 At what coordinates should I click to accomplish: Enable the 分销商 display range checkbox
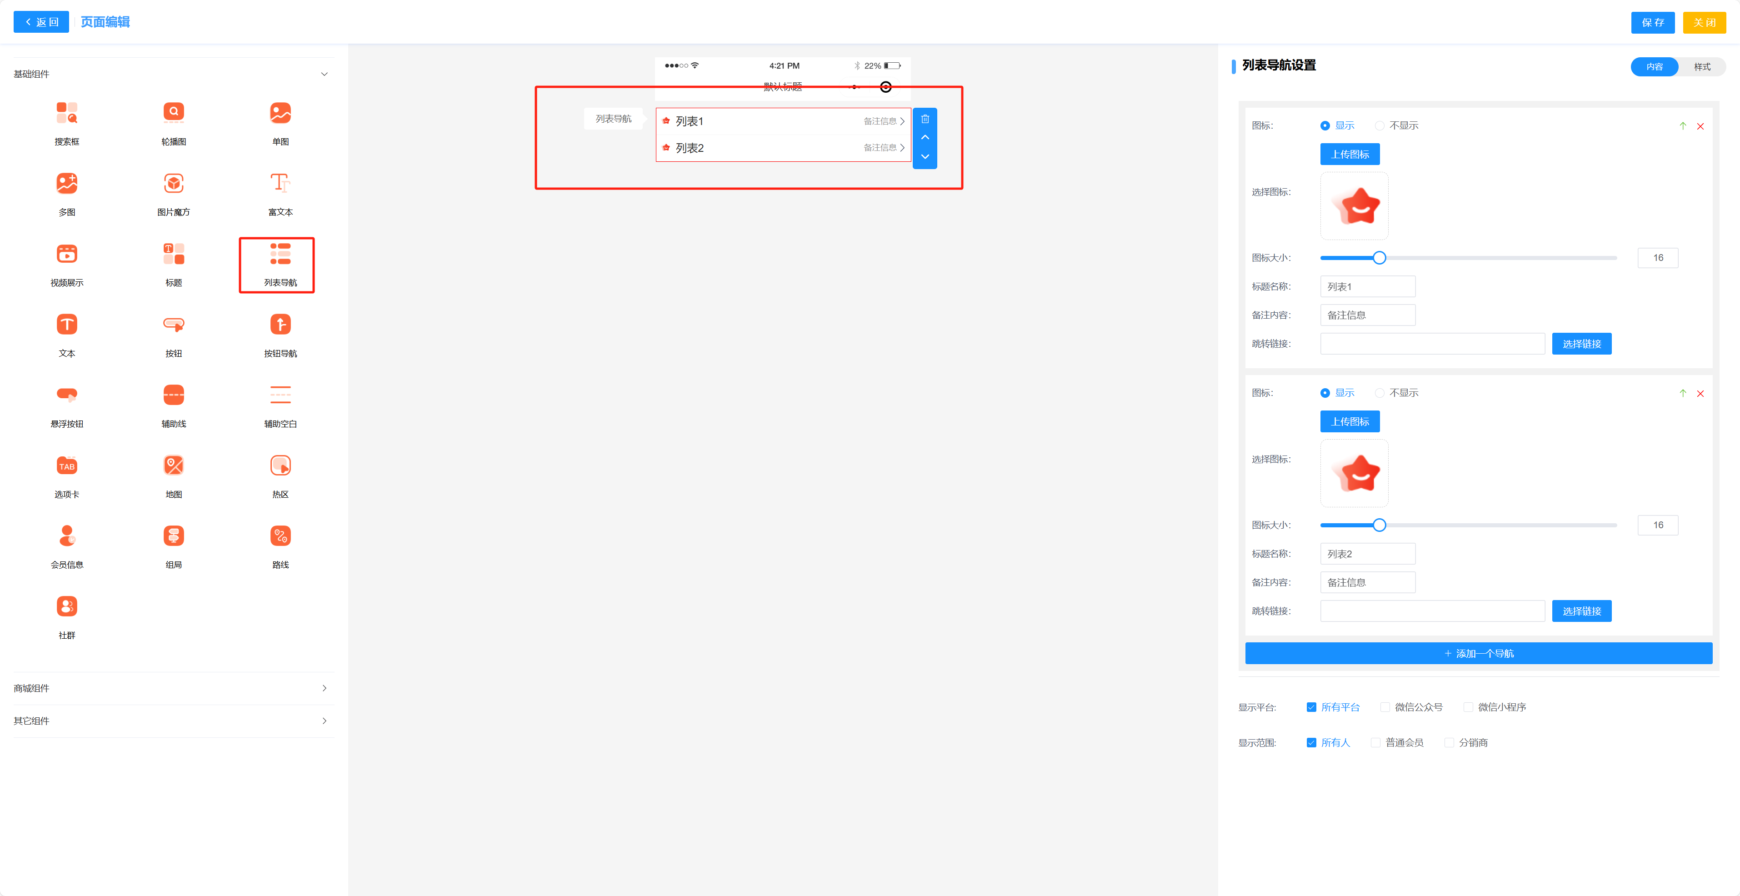pos(1448,743)
